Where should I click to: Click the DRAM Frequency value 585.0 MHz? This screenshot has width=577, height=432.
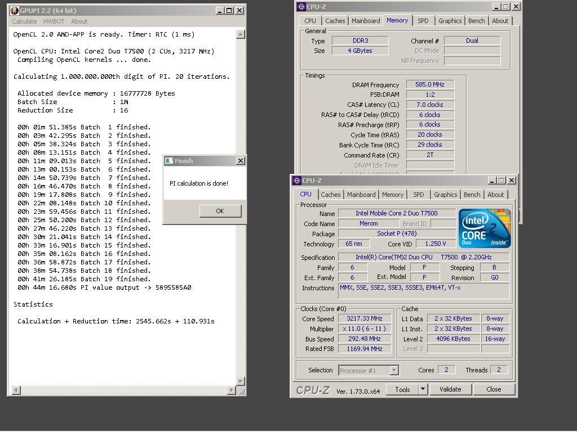point(430,84)
